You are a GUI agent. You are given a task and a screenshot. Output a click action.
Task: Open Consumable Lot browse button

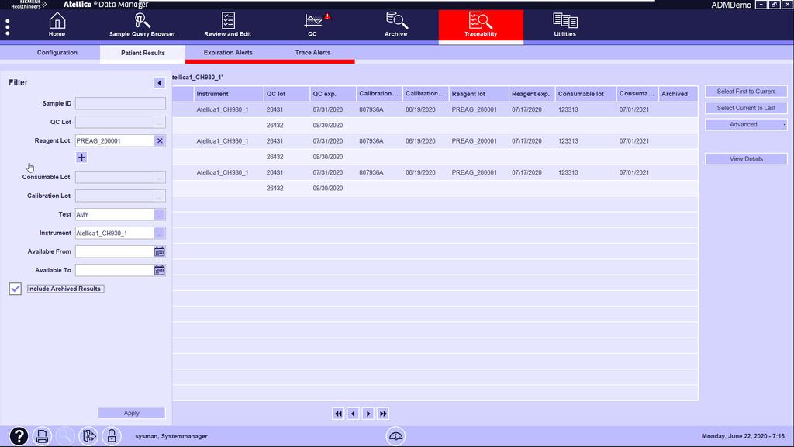[x=159, y=177]
